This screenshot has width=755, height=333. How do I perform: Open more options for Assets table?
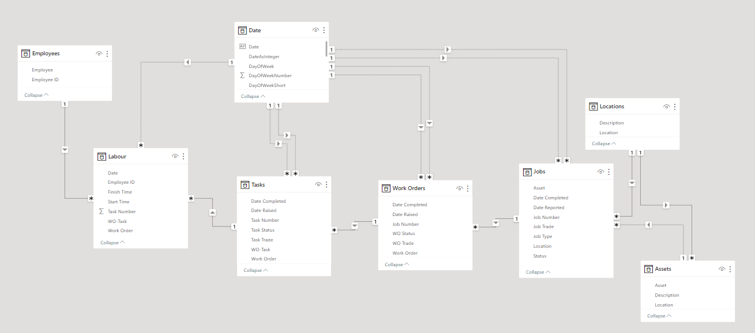click(730, 269)
